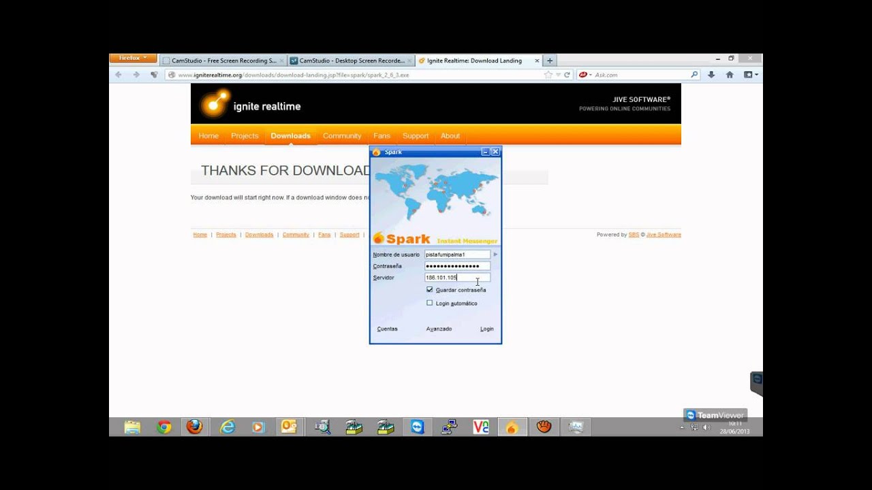872x490 pixels.
Task: Open the Firefox downloads arrow
Action: tap(711, 75)
